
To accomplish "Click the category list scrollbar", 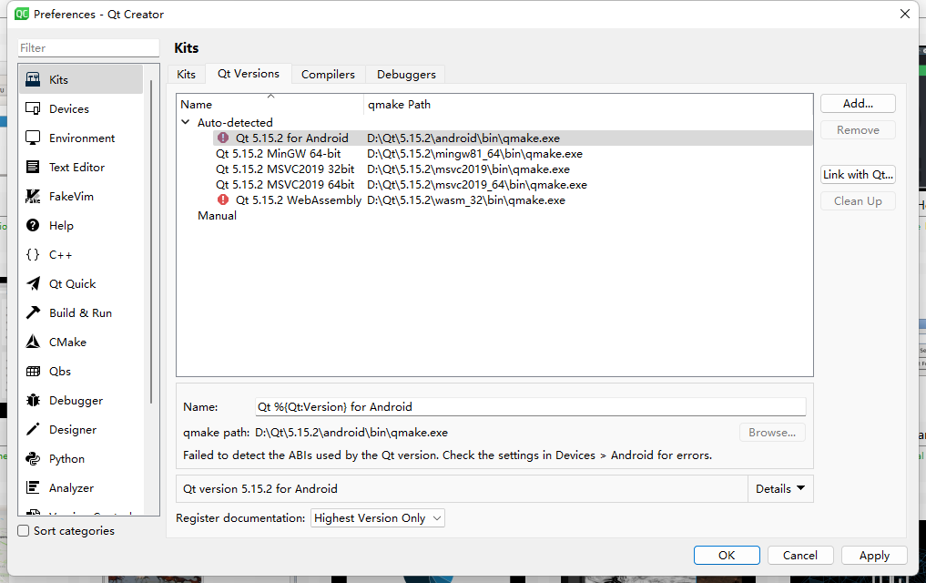I will point(151,242).
